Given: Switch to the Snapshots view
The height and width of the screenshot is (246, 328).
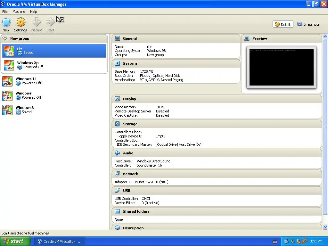Looking at the screenshot, I should [x=308, y=24].
